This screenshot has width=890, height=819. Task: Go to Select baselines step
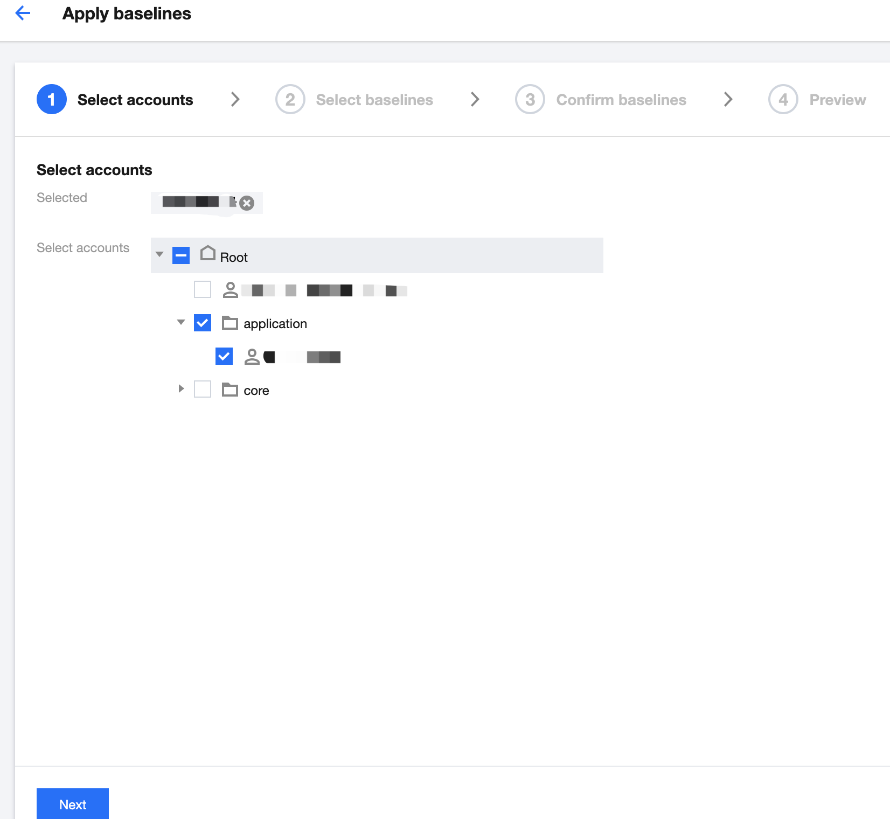pos(374,100)
